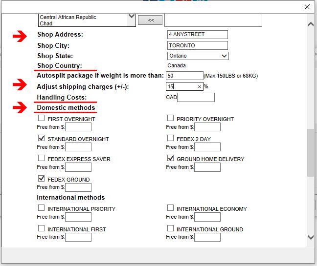Check the FEDEX 2 DAY option

coord(171,139)
